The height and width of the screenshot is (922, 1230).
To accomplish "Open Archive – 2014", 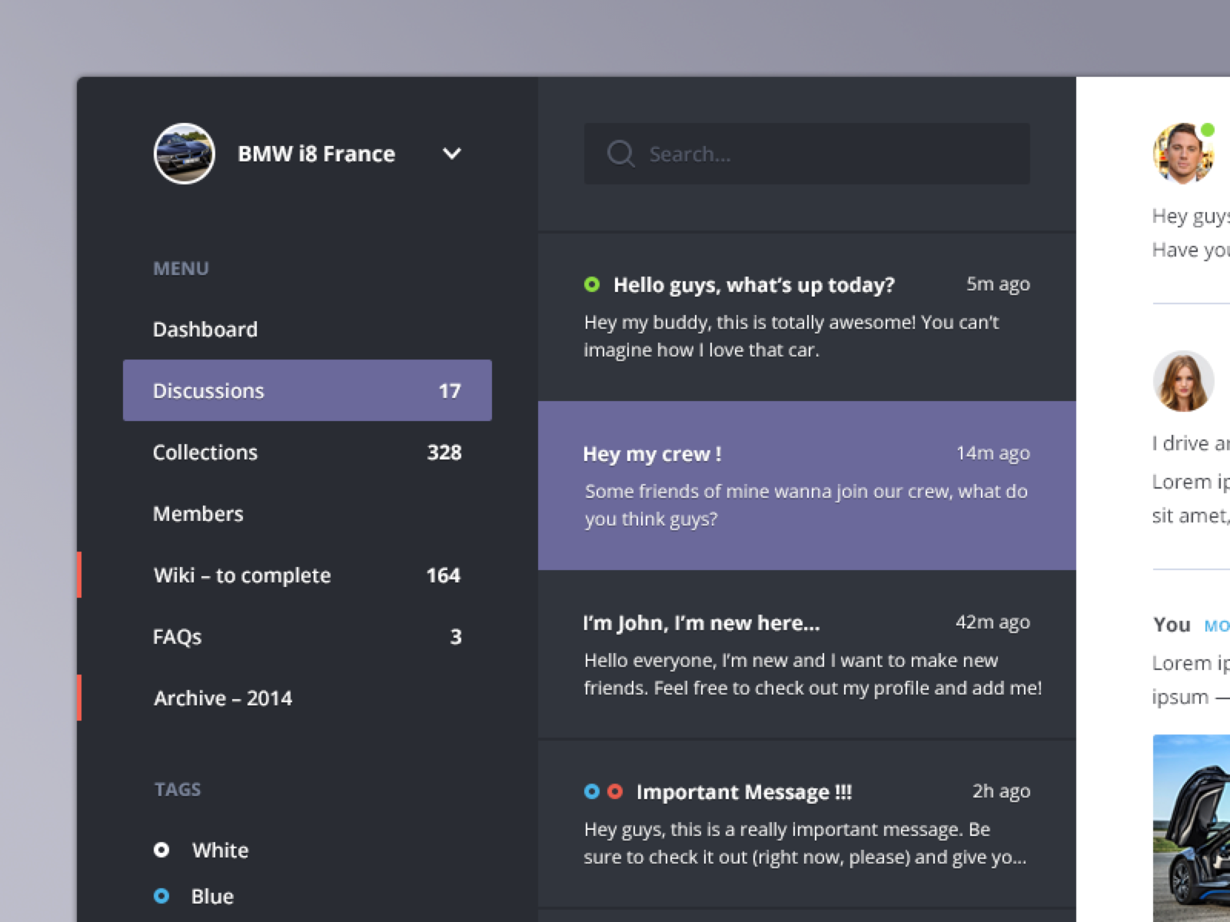I will point(223,698).
